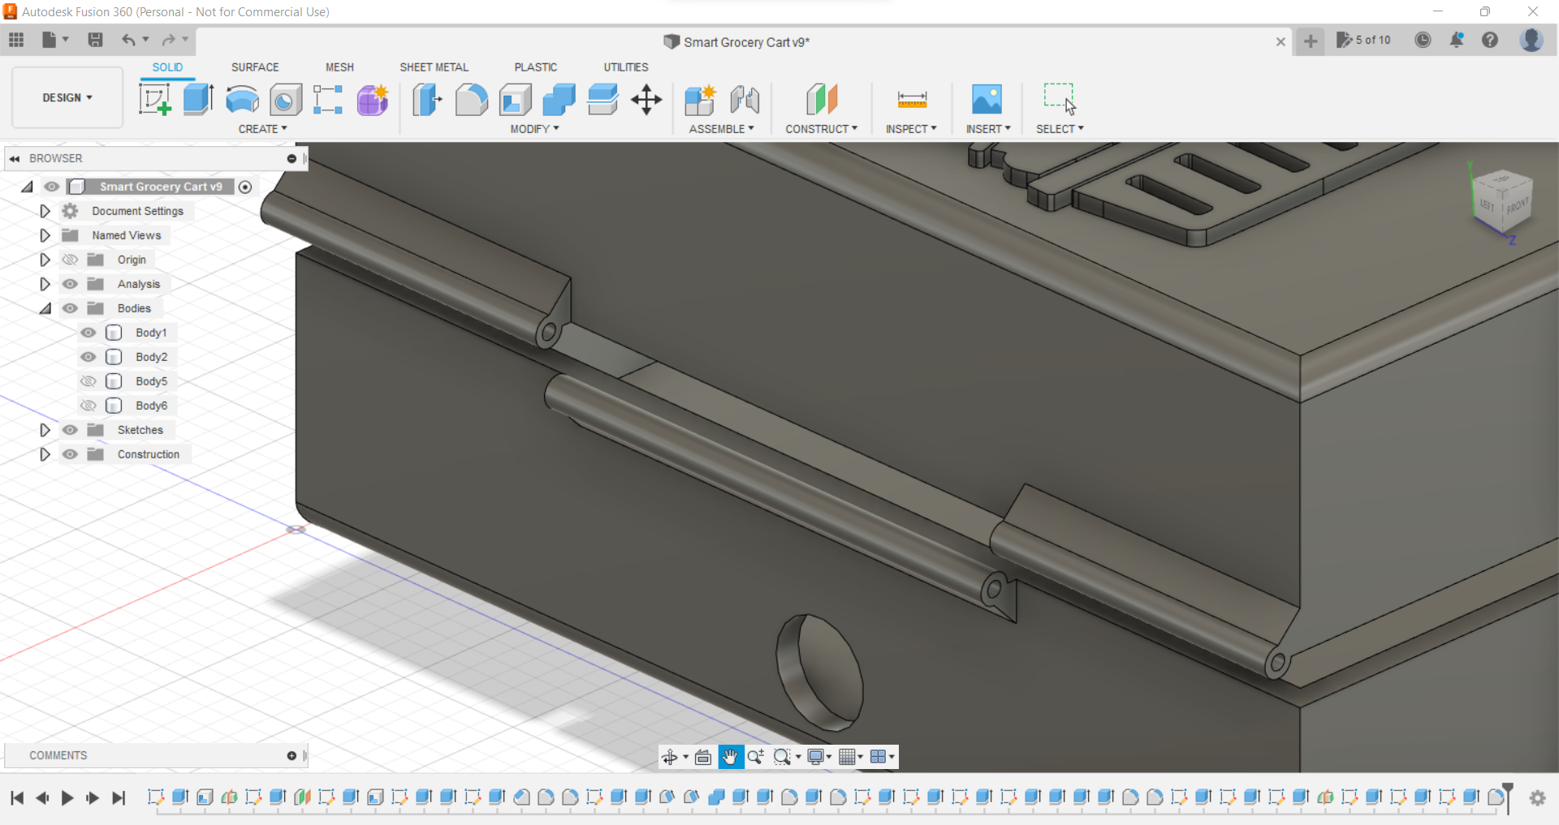Select the Create Sketch tool

click(x=154, y=100)
